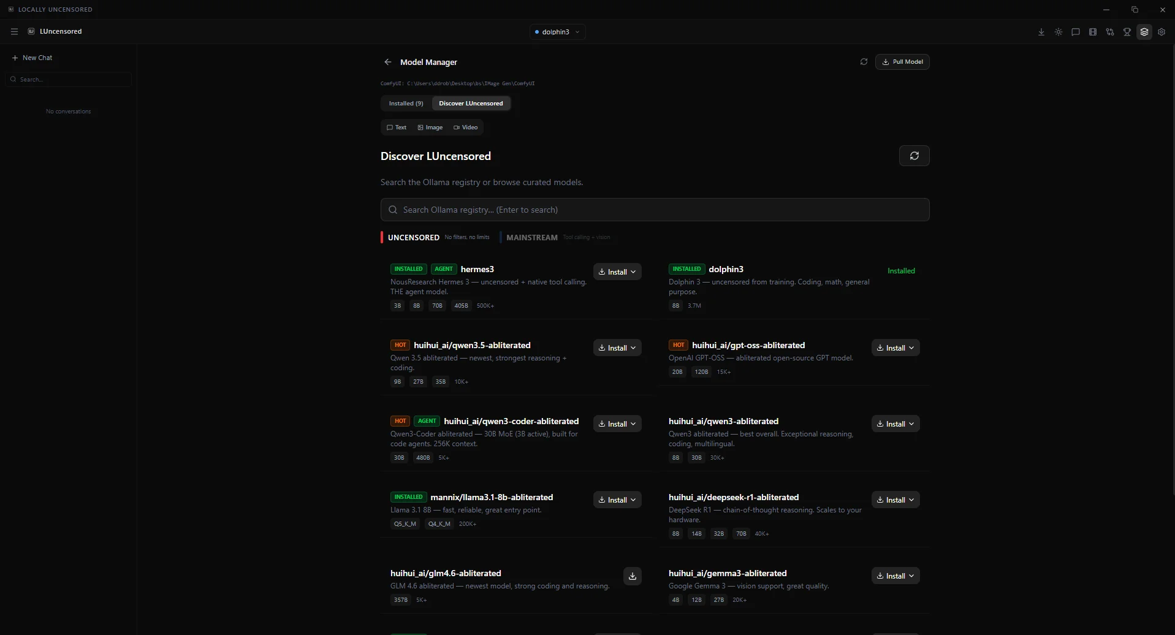Image resolution: width=1175 pixels, height=635 pixels.
Task: Expand Install dropdown for huihui_ai/qwen3.5-abliterated
Action: (x=617, y=348)
